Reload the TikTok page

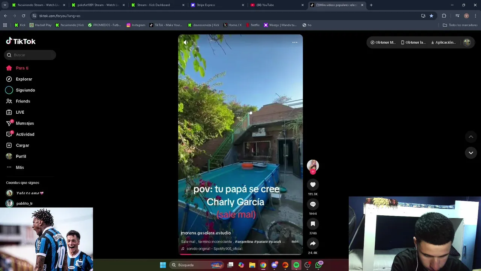(23, 16)
